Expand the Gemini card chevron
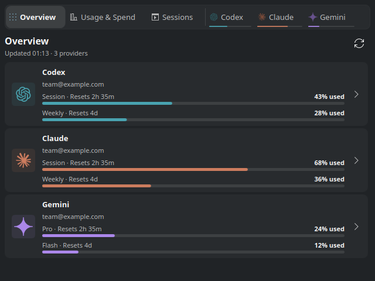 point(356,227)
